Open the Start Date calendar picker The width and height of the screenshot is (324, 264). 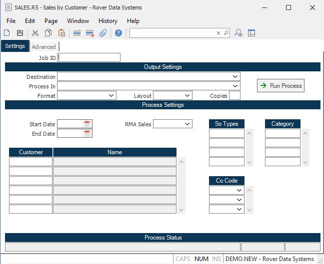(87, 124)
